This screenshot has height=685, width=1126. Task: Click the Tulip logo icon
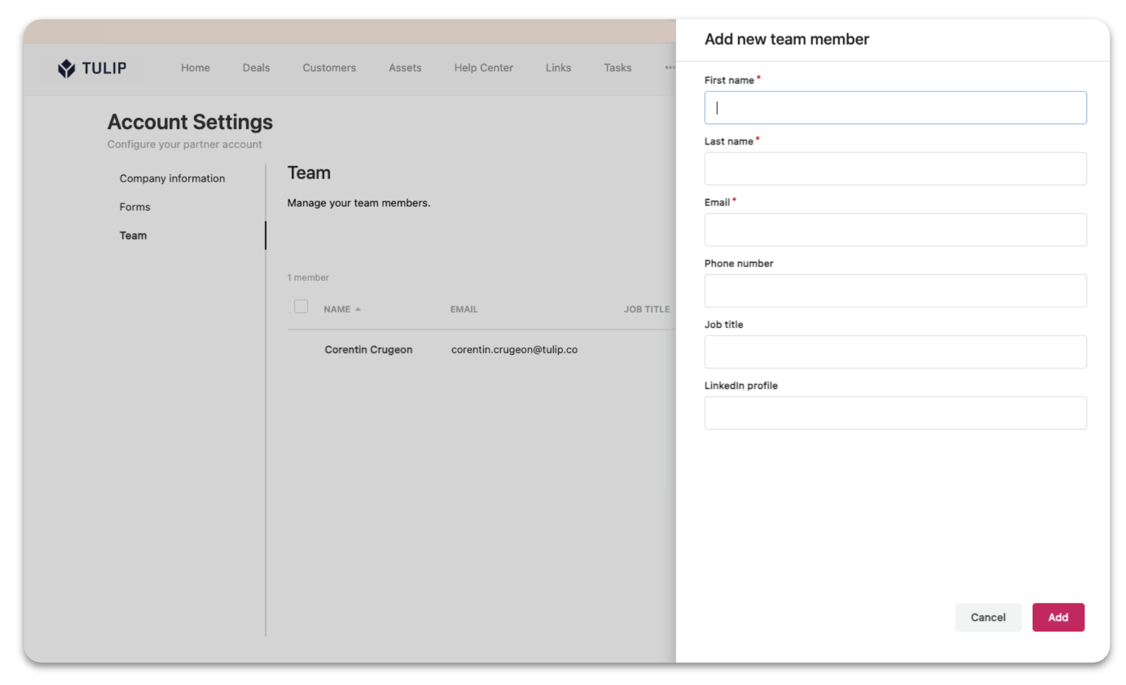(66, 68)
